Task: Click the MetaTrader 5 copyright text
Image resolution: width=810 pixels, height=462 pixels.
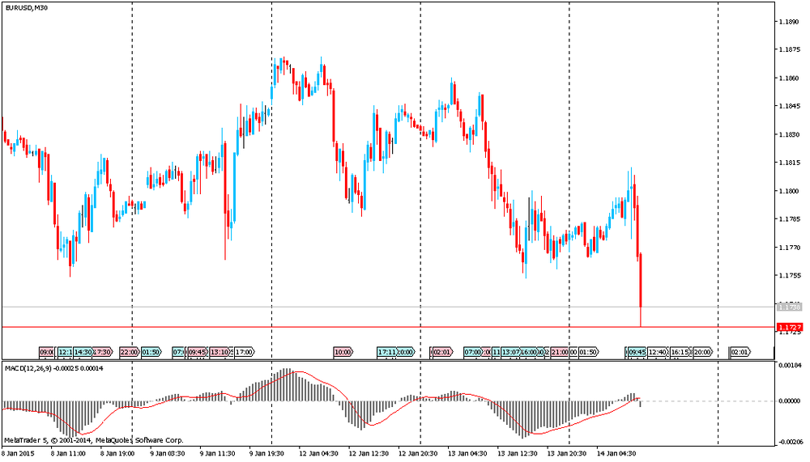Action: [x=93, y=440]
